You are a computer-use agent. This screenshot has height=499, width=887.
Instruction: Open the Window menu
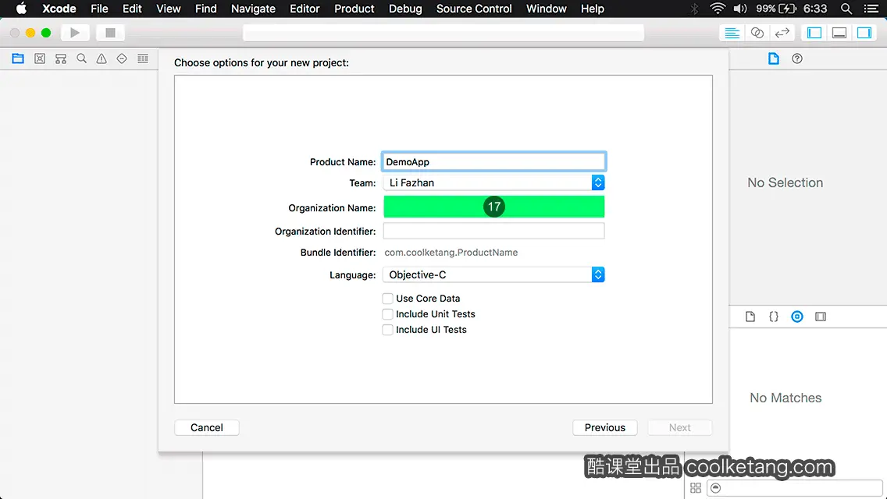coord(547,9)
